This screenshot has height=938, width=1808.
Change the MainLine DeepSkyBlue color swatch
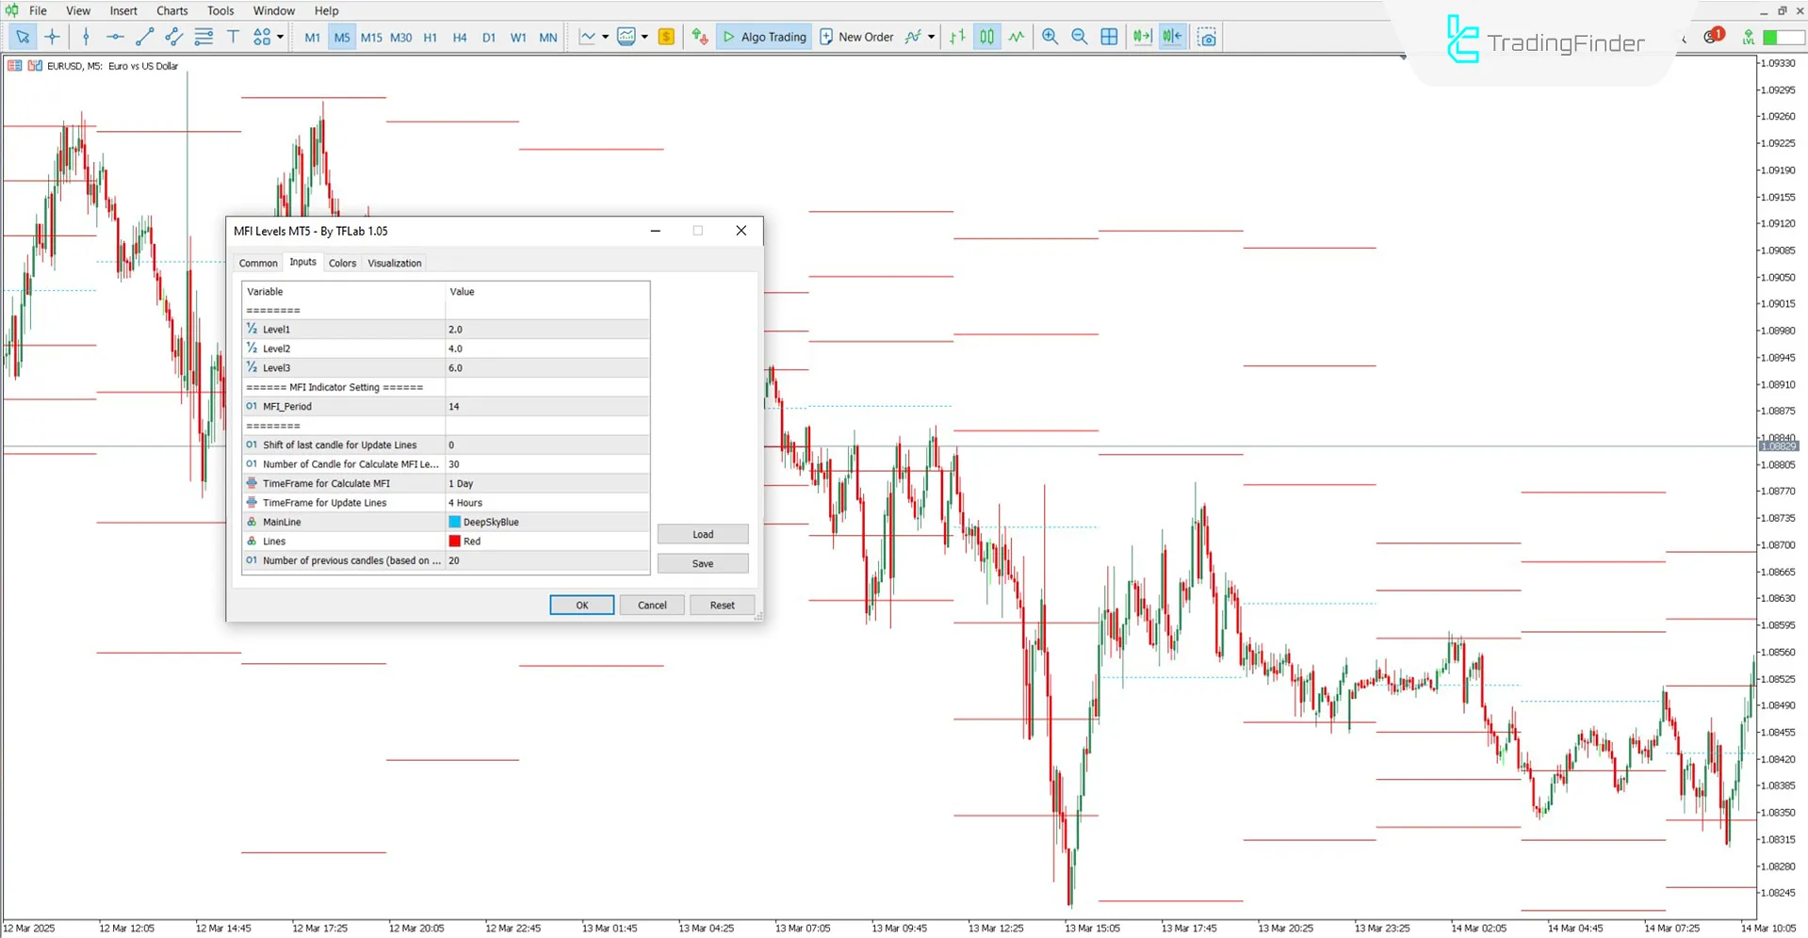click(x=455, y=521)
